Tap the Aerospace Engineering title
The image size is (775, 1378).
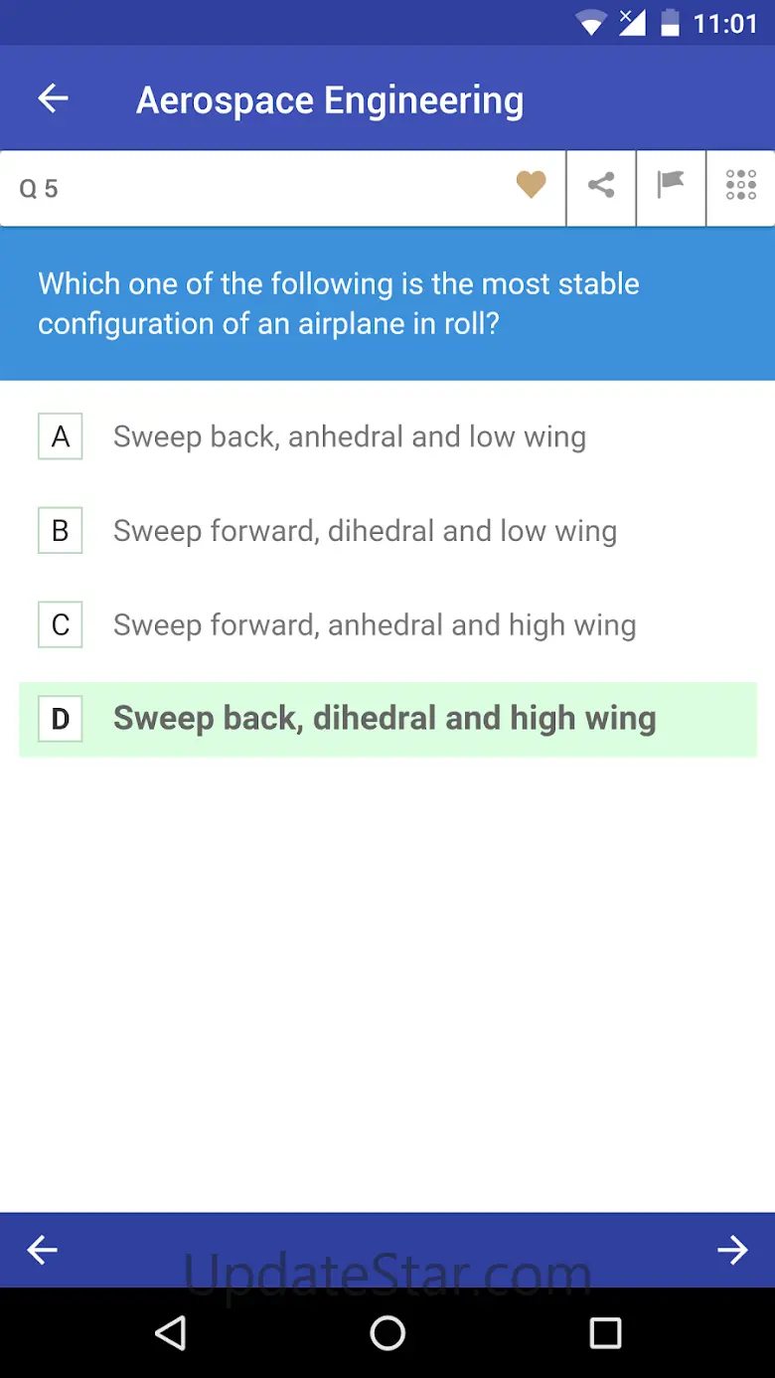coord(330,100)
